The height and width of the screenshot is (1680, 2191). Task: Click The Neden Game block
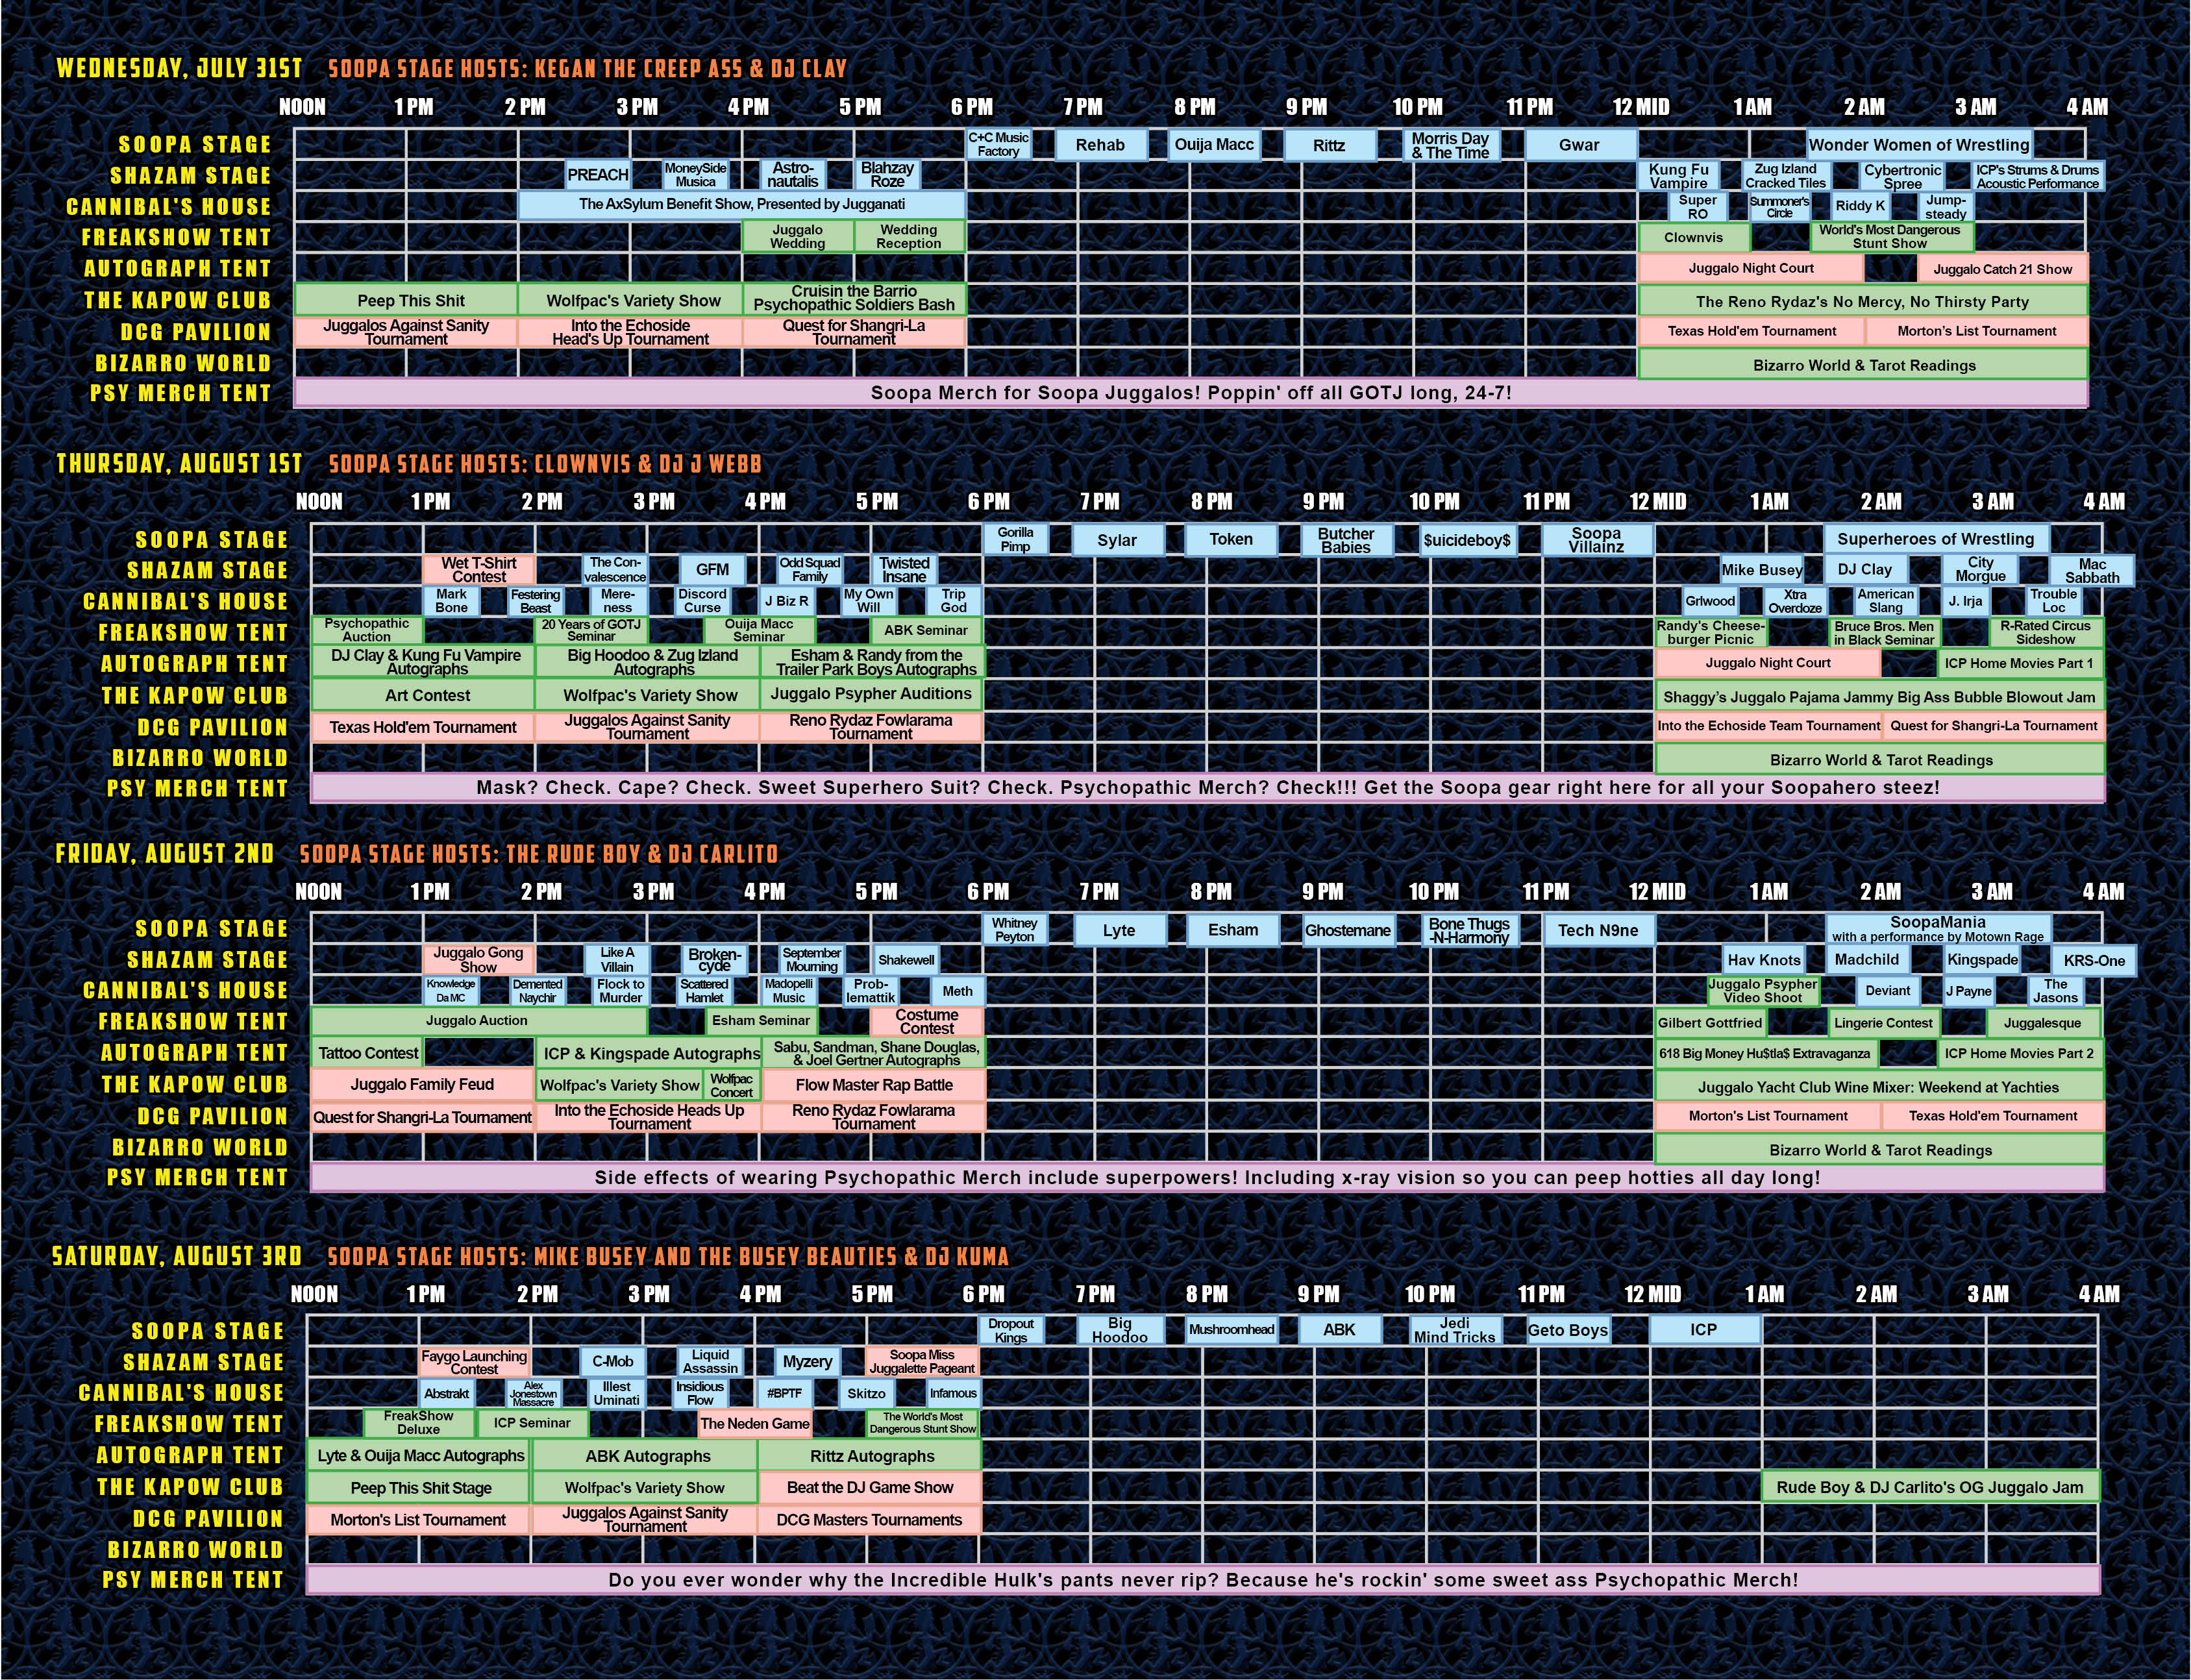click(755, 1423)
